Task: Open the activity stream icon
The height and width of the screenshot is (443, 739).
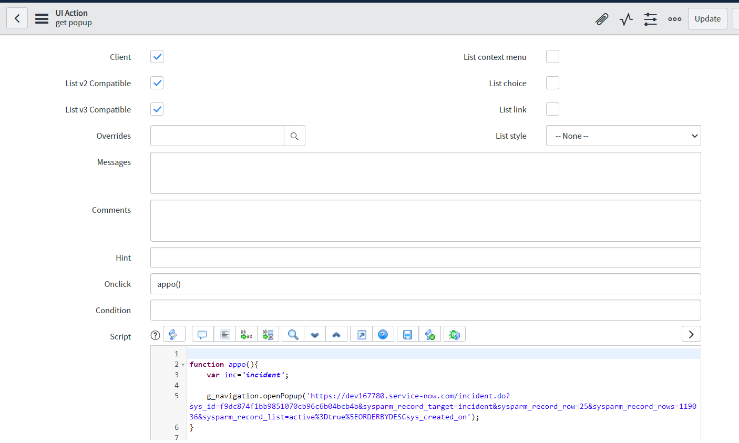Action: click(625, 19)
